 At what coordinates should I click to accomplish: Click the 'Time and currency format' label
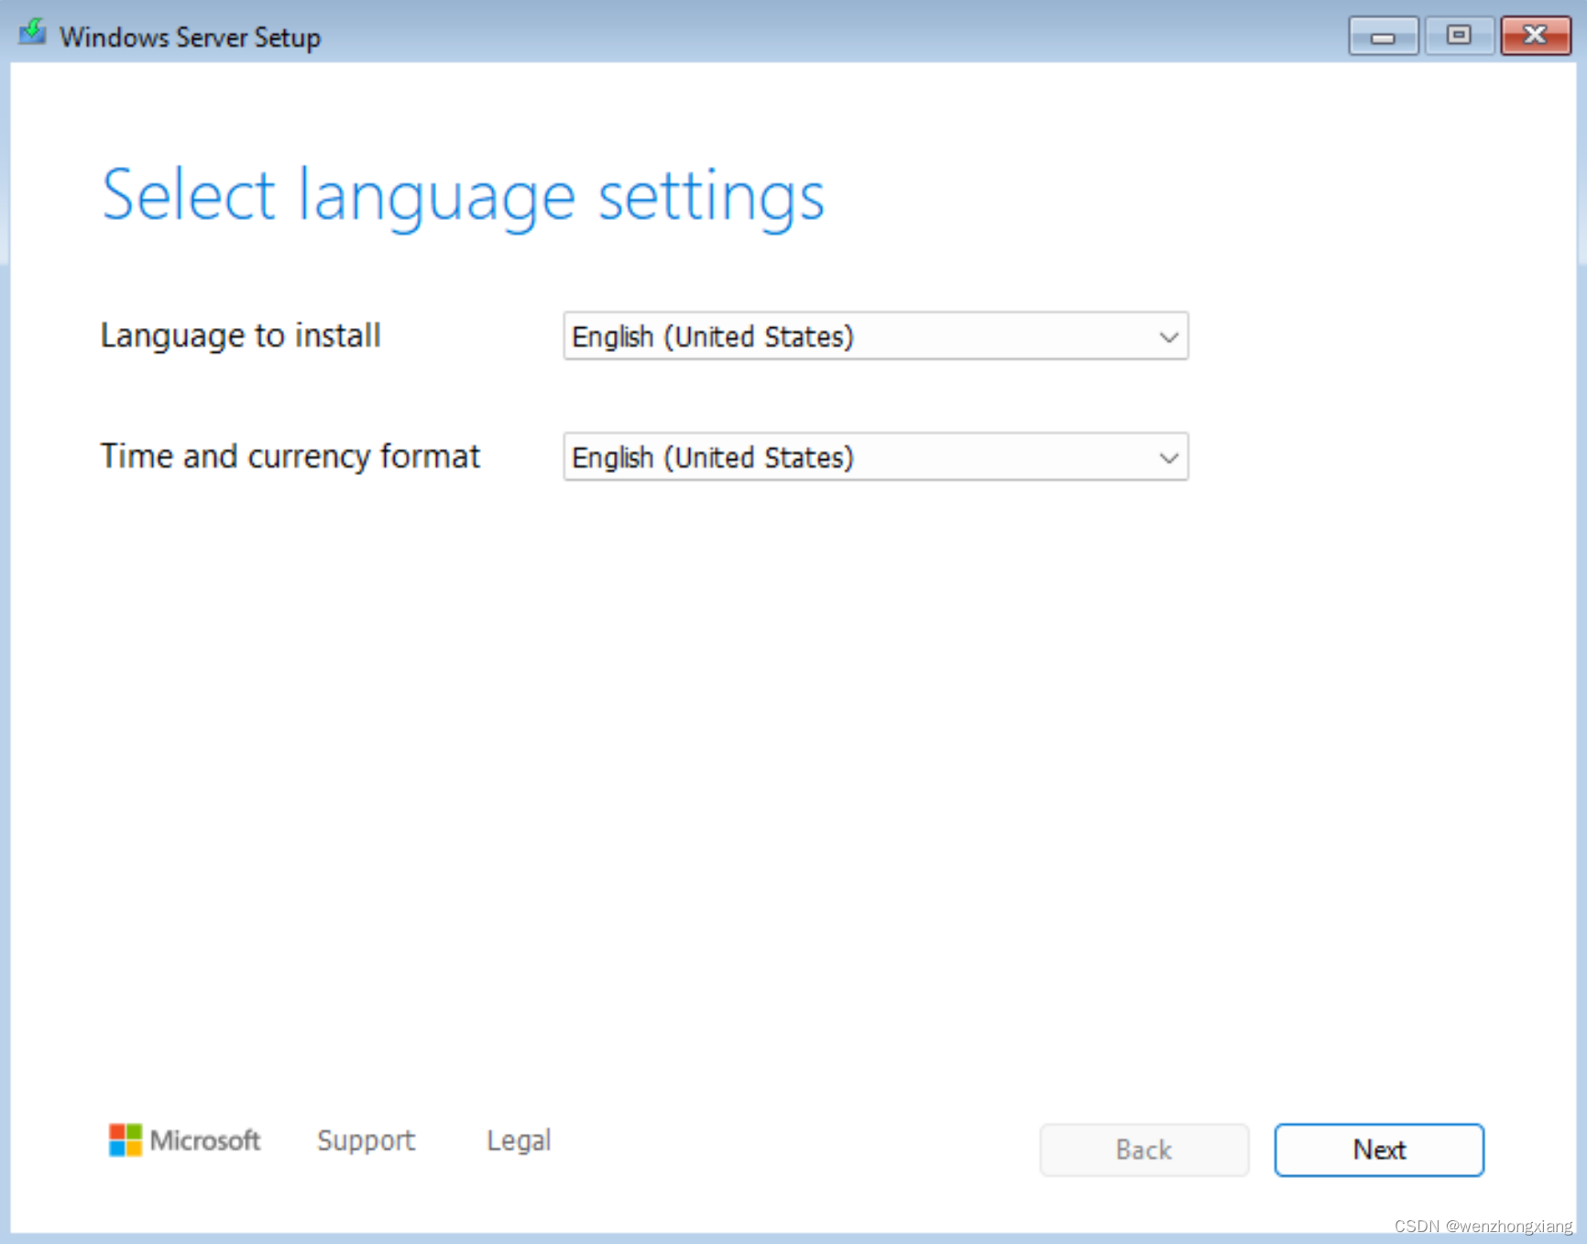pos(290,457)
